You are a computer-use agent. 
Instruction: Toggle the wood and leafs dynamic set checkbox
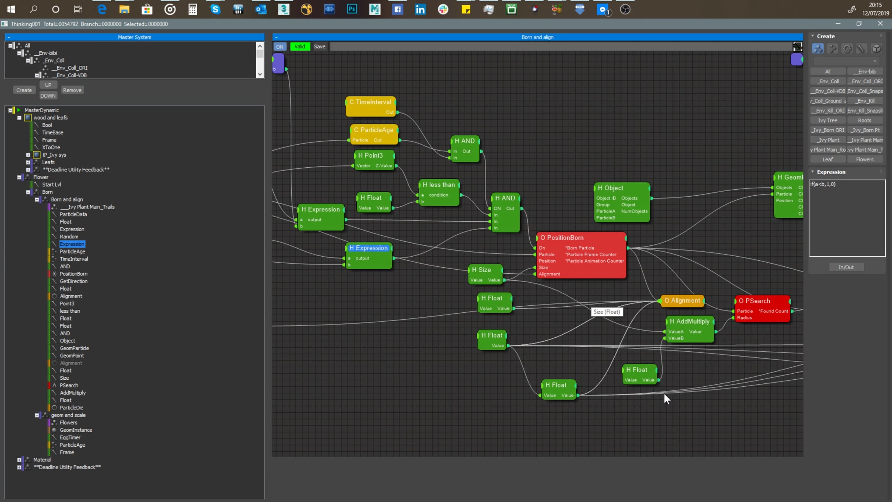pos(28,118)
